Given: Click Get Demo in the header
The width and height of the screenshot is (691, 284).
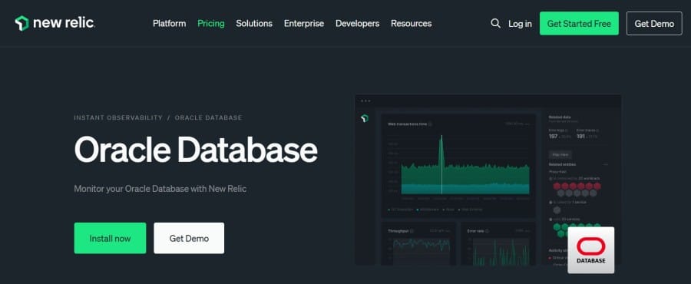Looking at the screenshot, I should [x=654, y=23].
